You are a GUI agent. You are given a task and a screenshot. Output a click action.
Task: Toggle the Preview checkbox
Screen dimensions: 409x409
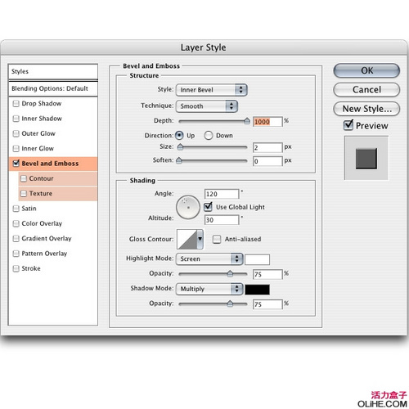click(348, 125)
